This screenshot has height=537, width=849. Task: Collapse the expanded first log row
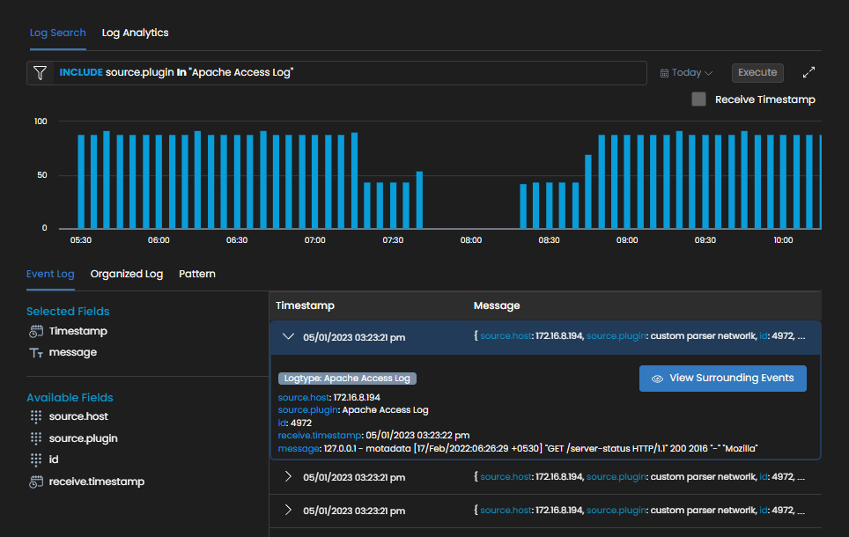coord(287,336)
